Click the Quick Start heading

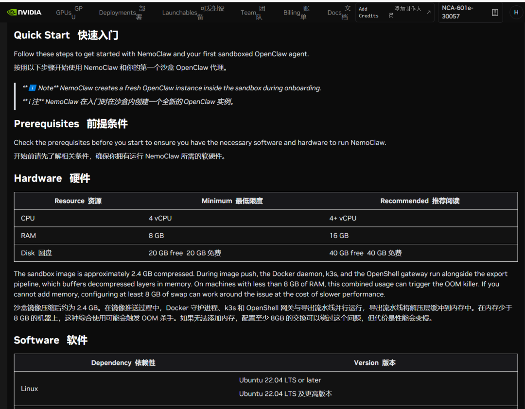[66, 35]
